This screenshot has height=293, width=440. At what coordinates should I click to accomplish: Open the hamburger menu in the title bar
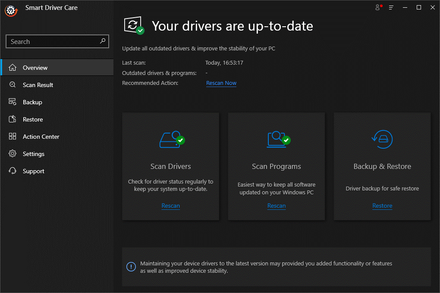pyautogui.click(x=391, y=7)
